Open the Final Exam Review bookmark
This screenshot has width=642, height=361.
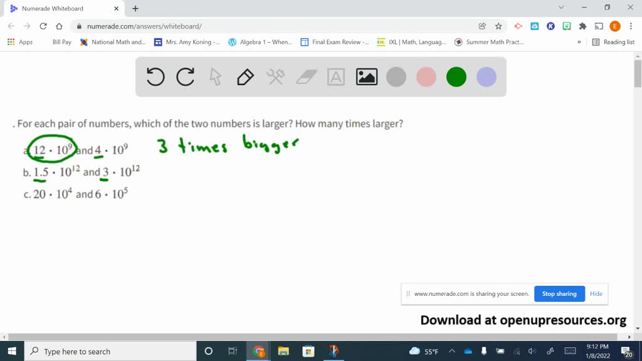pos(335,42)
